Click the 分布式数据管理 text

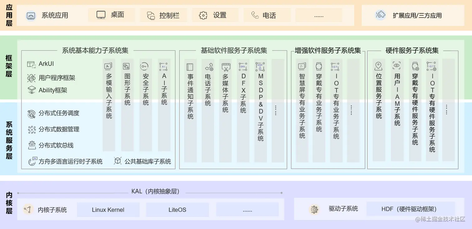tap(59, 129)
